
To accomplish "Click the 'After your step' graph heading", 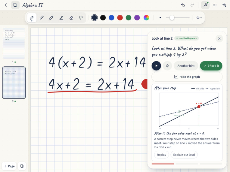I will click(x=165, y=88).
